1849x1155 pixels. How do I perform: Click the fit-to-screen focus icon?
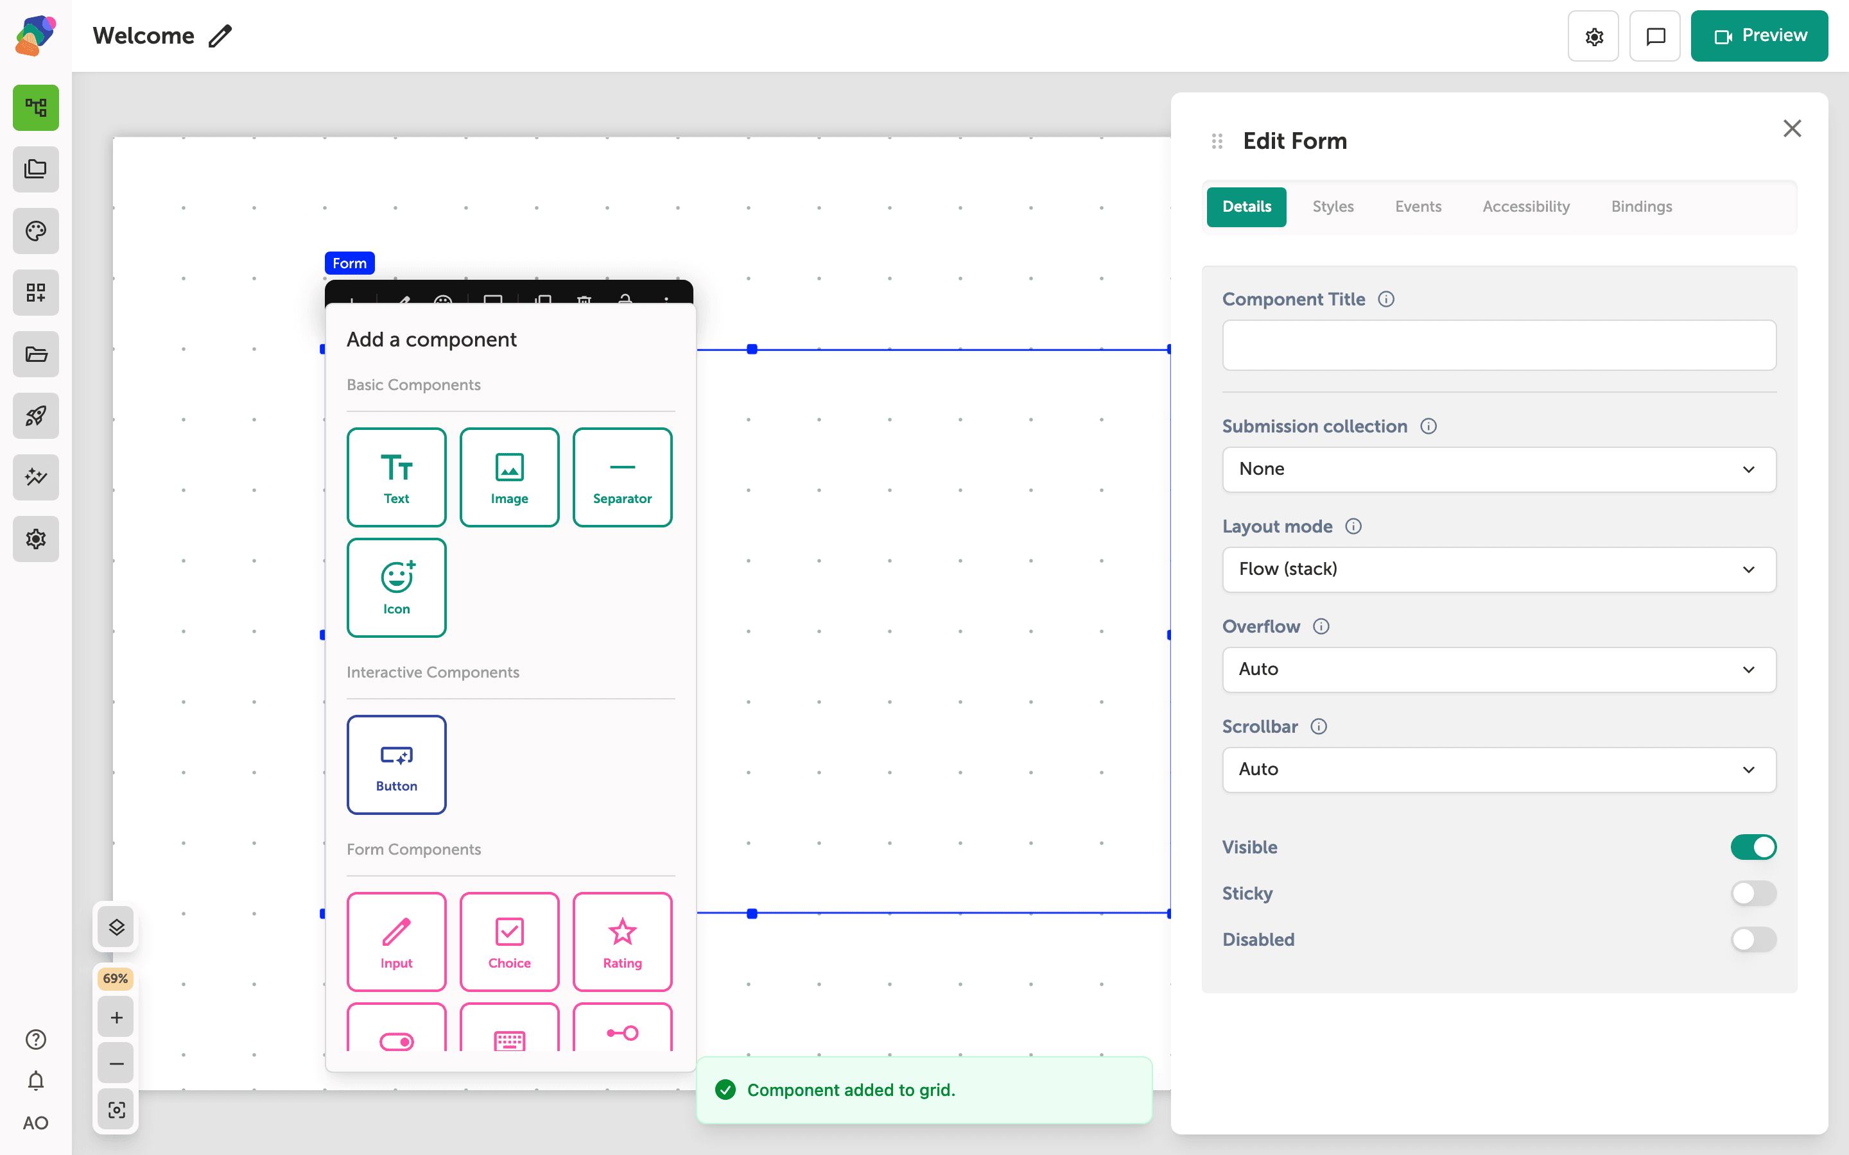(x=116, y=1110)
